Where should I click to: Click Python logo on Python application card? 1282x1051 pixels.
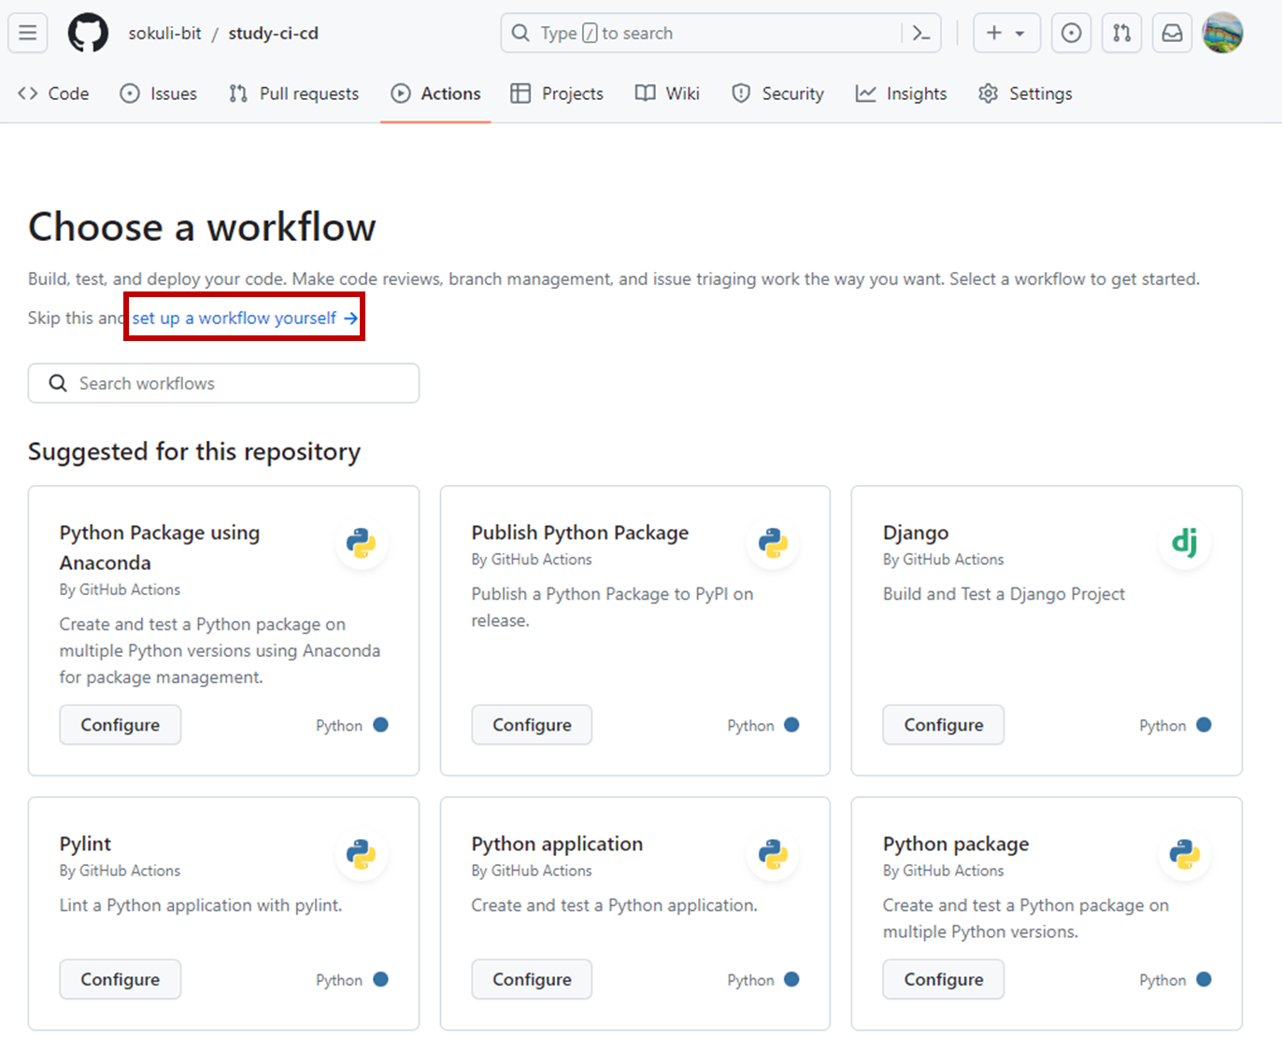pyautogui.click(x=773, y=854)
